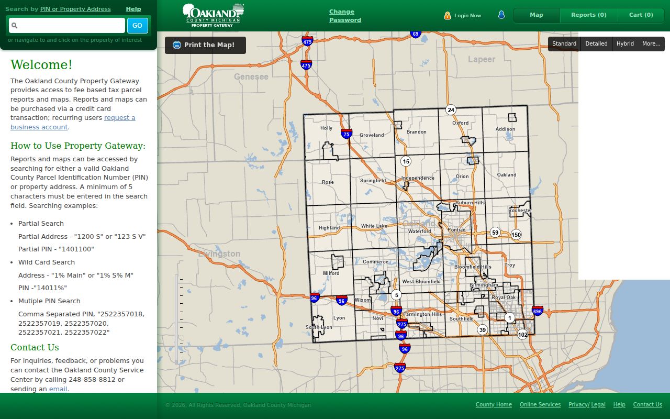This screenshot has height=419, width=670.
Task: Click the Contact Us link in the footer
Action: tap(647, 405)
